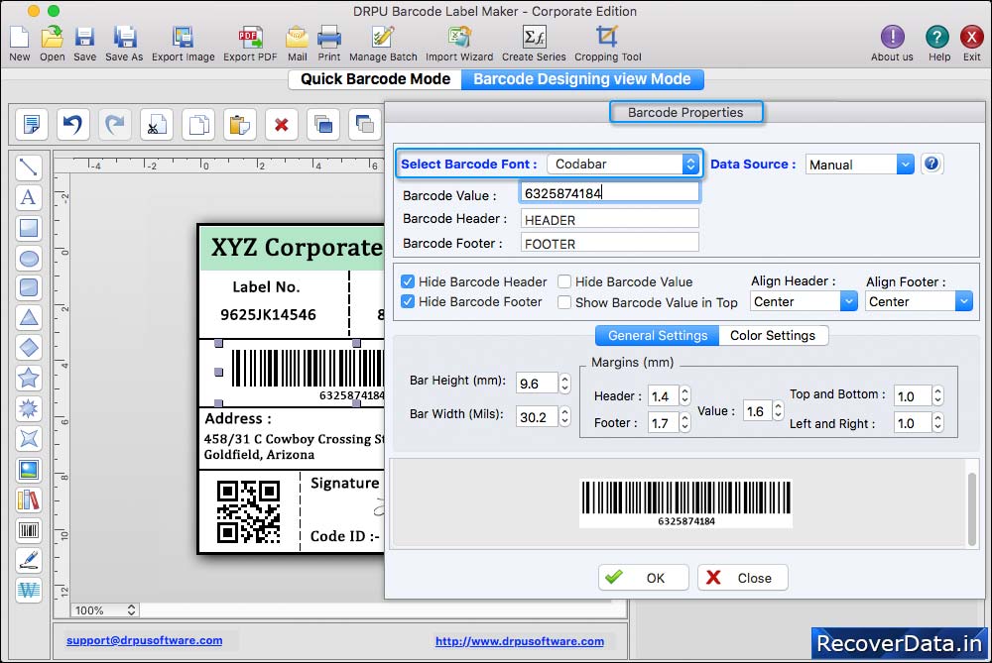The image size is (992, 663).
Task: Select the Ellipse shape tool
Action: 29,258
